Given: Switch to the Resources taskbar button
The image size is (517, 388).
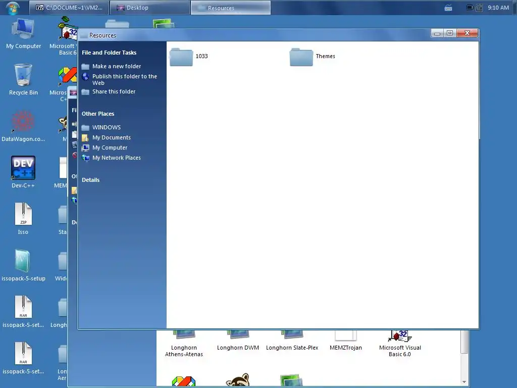Looking at the screenshot, I should pyautogui.click(x=231, y=8).
